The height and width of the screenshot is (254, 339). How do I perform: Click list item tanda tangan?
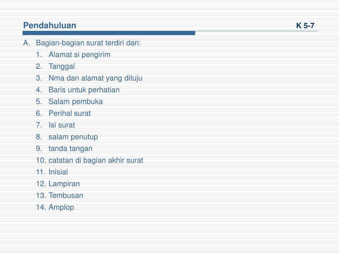point(71,148)
